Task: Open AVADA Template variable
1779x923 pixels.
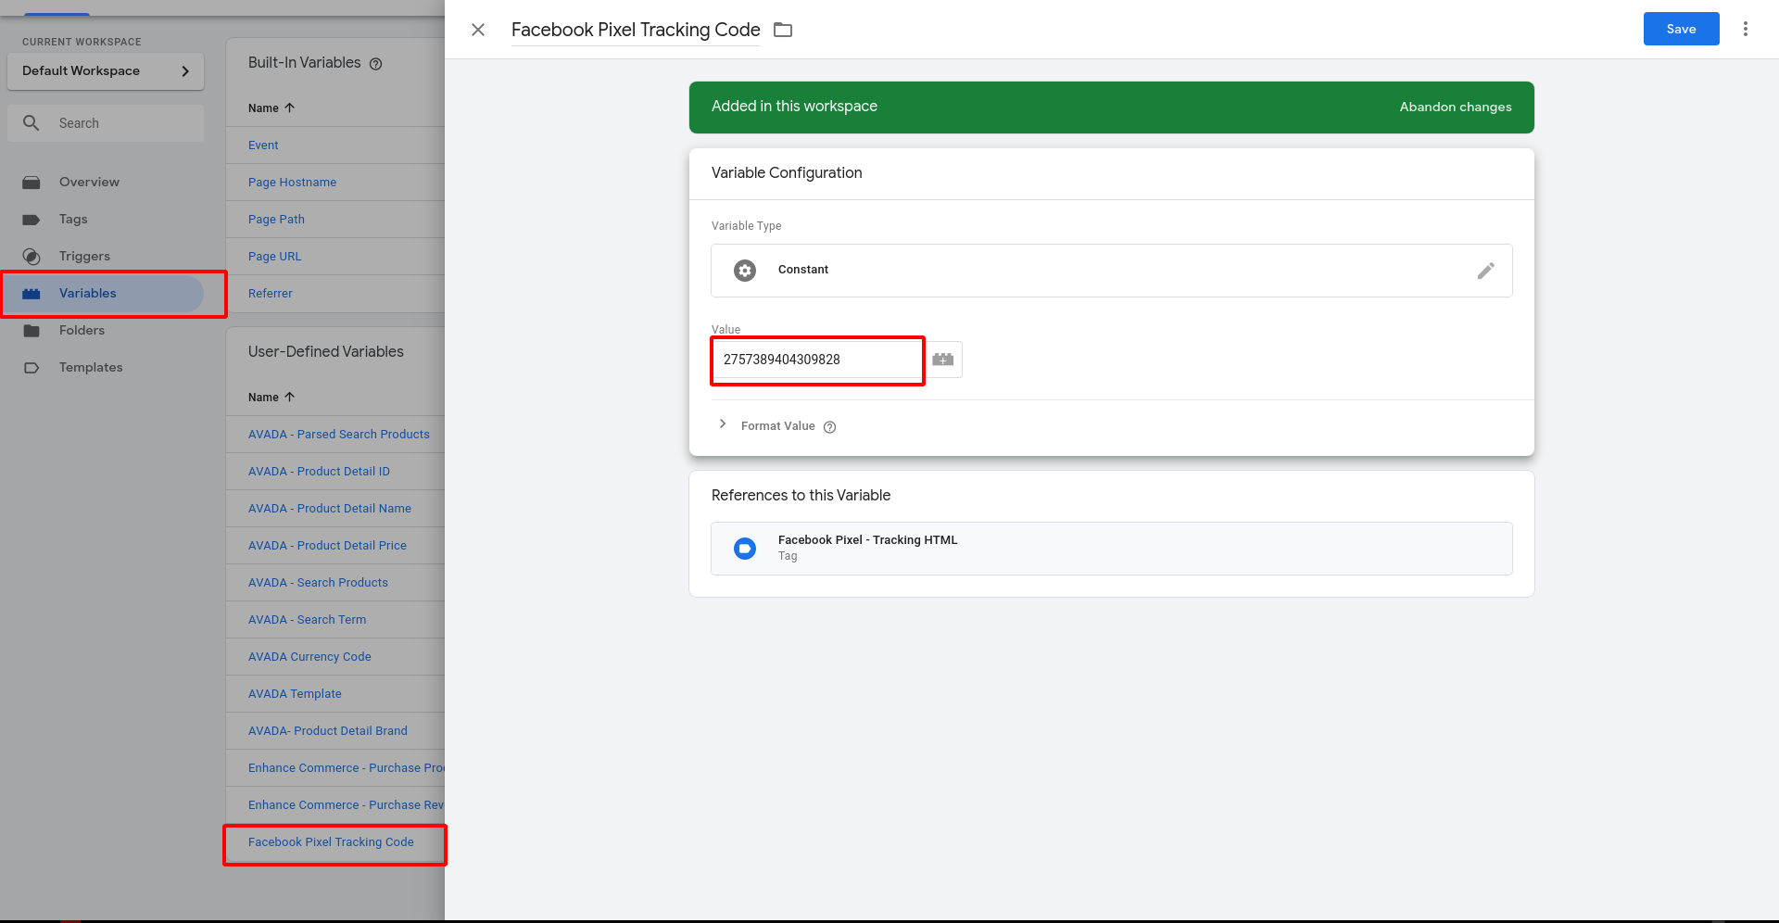Action: click(295, 694)
